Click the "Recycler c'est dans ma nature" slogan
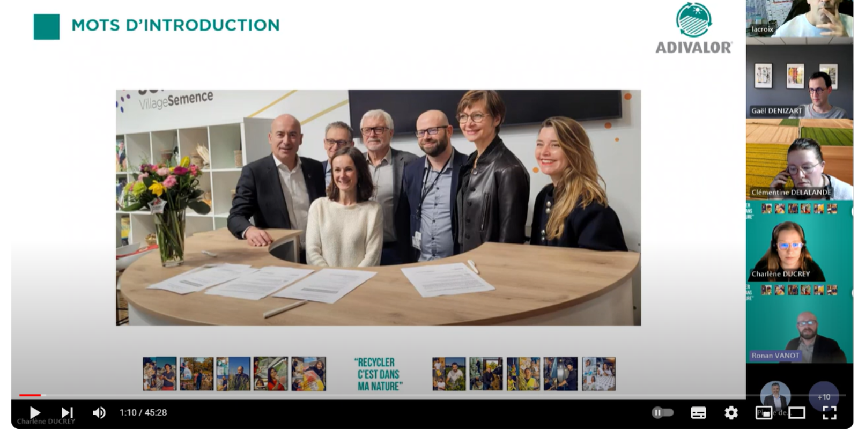858x429 pixels. 379,374
